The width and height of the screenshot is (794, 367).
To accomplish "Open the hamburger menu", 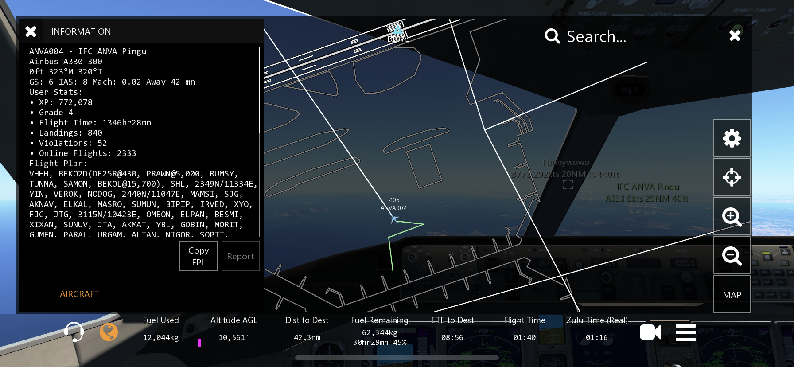I will tap(686, 332).
